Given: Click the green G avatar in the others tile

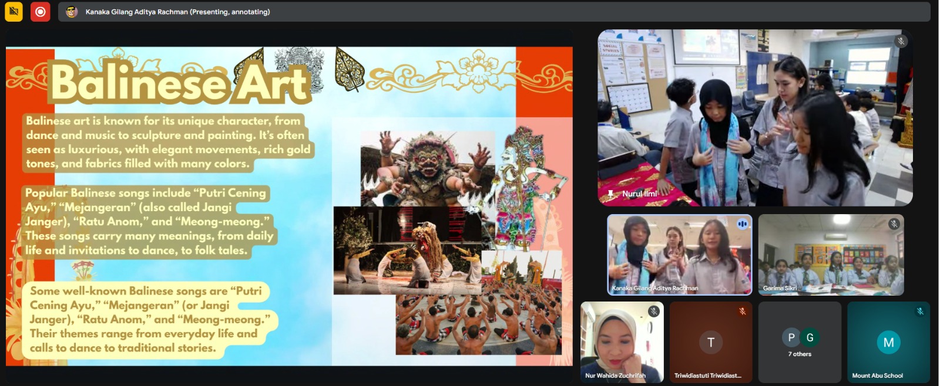Looking at the screenshot, I should pos(810,337).
